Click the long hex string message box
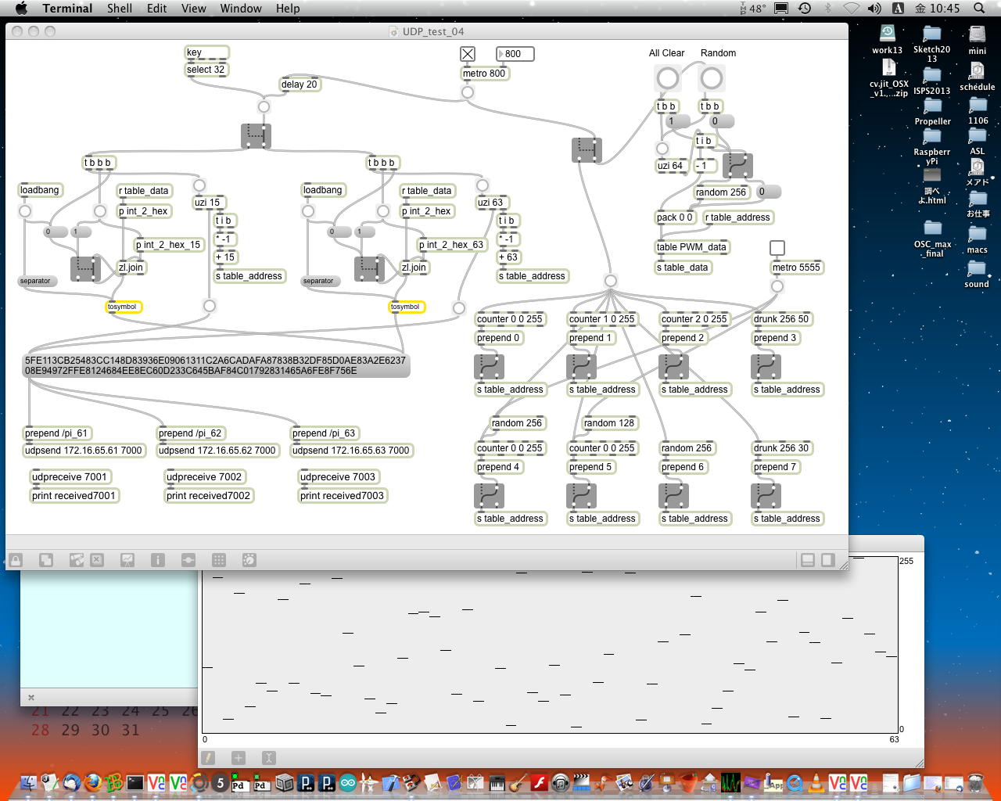The image size is (1001, 801). (216, 365)
